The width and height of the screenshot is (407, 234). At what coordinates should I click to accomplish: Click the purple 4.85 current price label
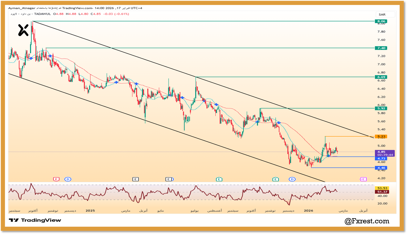pos(381,152)
